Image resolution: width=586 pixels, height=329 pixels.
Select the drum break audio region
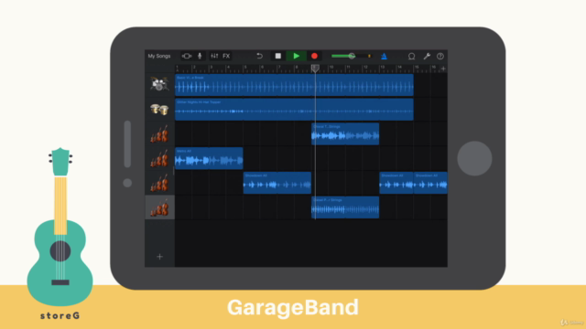[294, 85]
